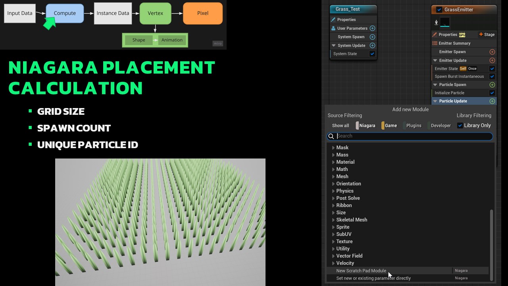The height and width of the screenshot is (286, 508).
Task: Click the GPU sim target icon beside Properties
Action: coord(462,35)
